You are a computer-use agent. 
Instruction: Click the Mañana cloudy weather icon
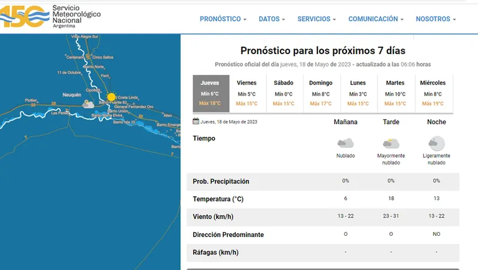coord(345,143)
